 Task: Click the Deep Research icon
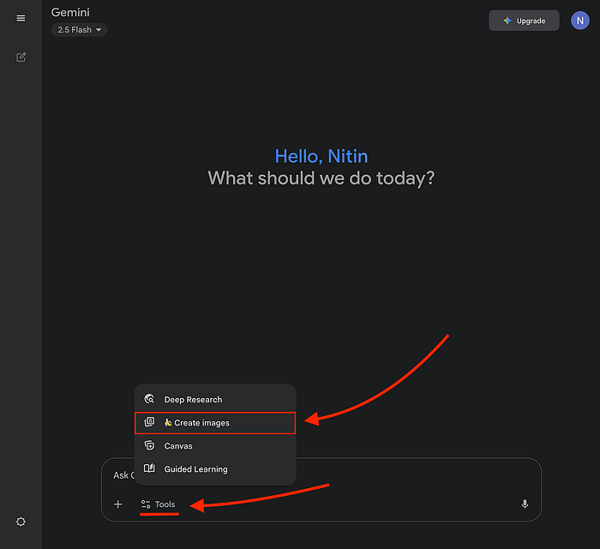tap(149, 399)
